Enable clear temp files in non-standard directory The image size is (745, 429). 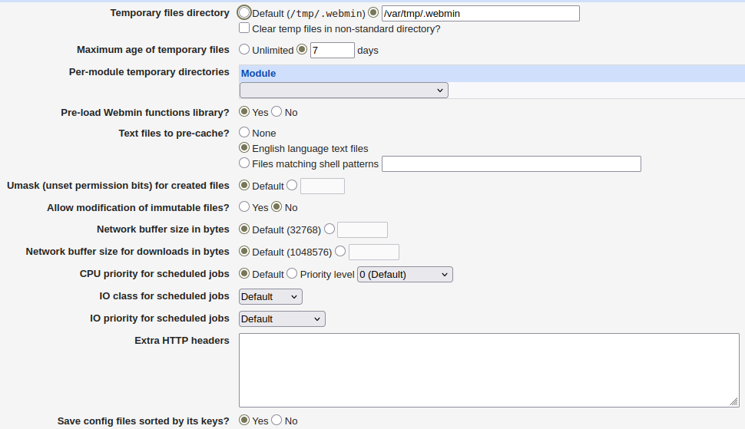[244, 28]
